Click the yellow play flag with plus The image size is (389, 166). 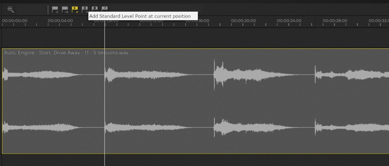75,10
